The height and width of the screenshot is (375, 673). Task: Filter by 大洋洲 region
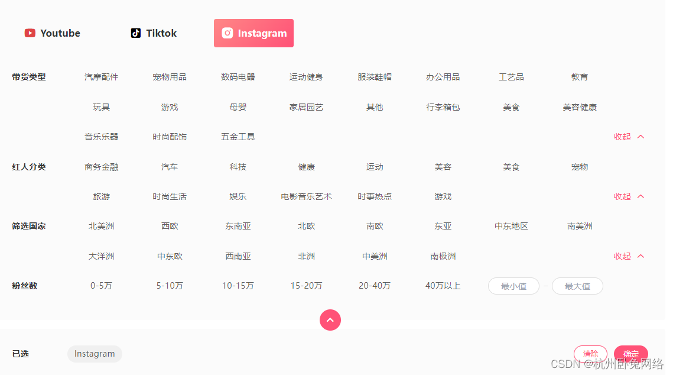pos(101,256)
